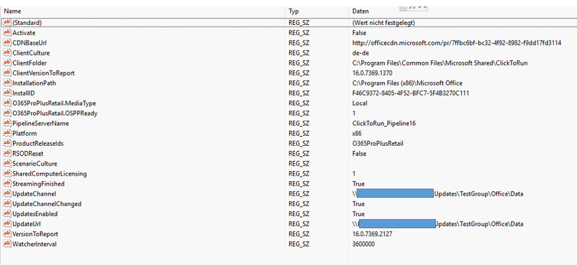Image resolution: width=577 pixels, height=265 pixels.
Task: Click "C:\Program Files (x86)\Microsoft Office" data
Action: (x=407, y=83)
